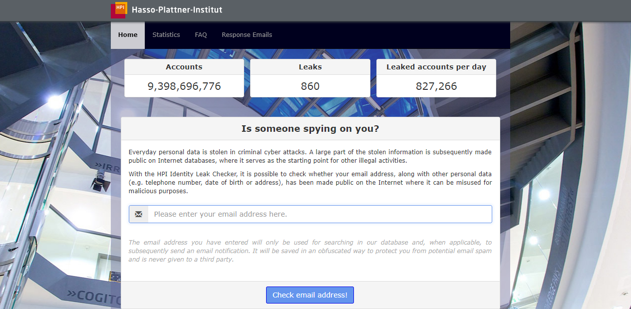Select the leaks count 860
The width and height of the screenshot is (631, 309).
(x=310, y=86)
